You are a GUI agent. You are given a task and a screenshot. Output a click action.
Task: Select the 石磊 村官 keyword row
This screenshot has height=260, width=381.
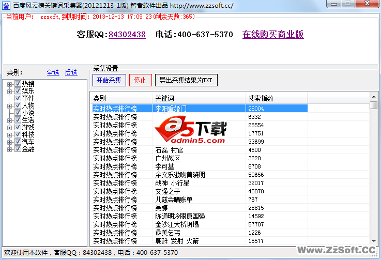tap(200, 150)
